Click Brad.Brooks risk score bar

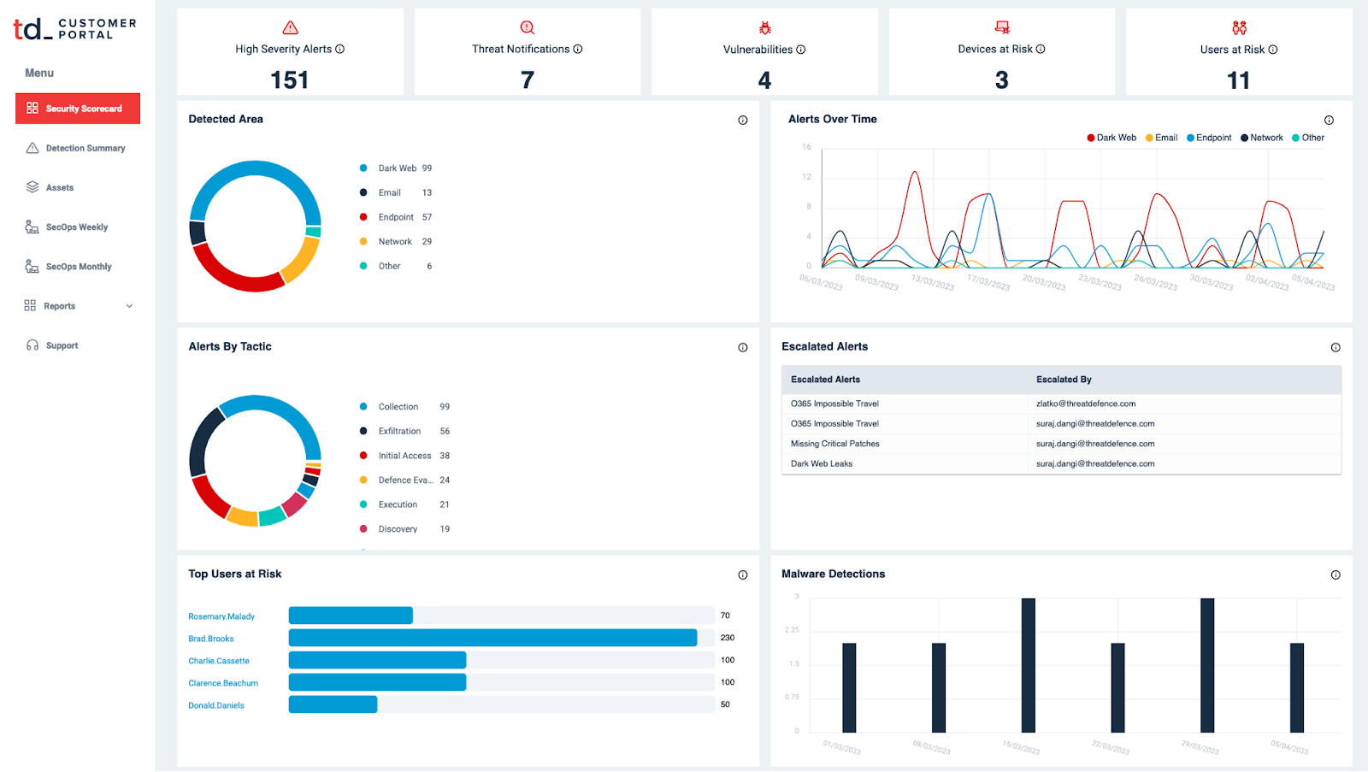coord(492,638)
